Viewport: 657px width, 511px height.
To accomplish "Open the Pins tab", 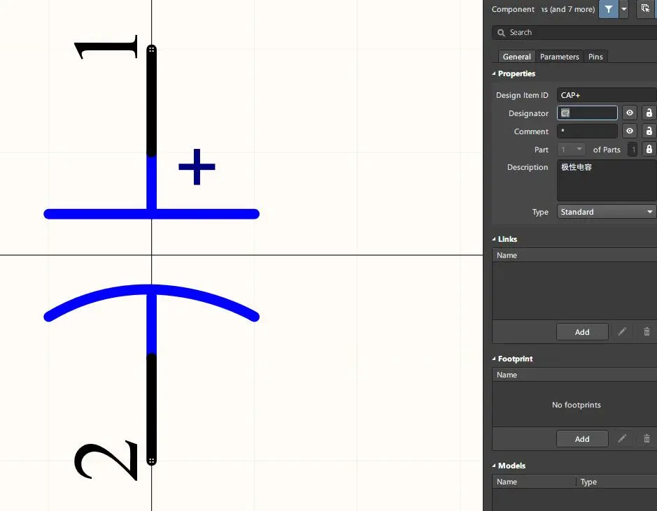I will [595, 57].
